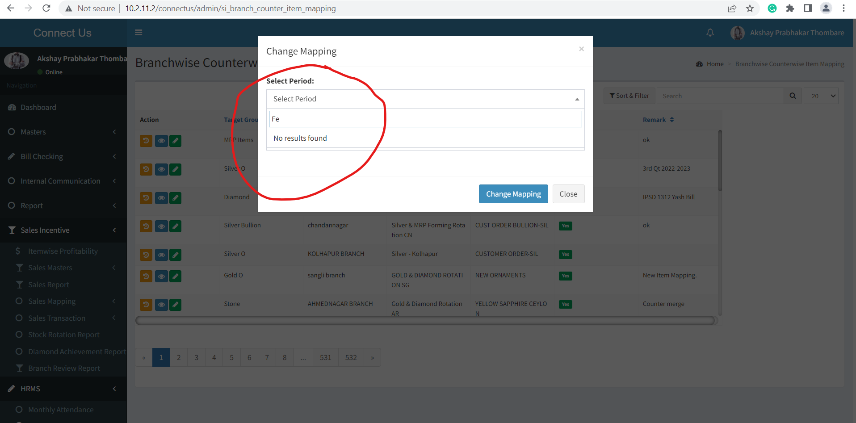
Task: View details eye icon in Diamond row
Action: [161, 198]
